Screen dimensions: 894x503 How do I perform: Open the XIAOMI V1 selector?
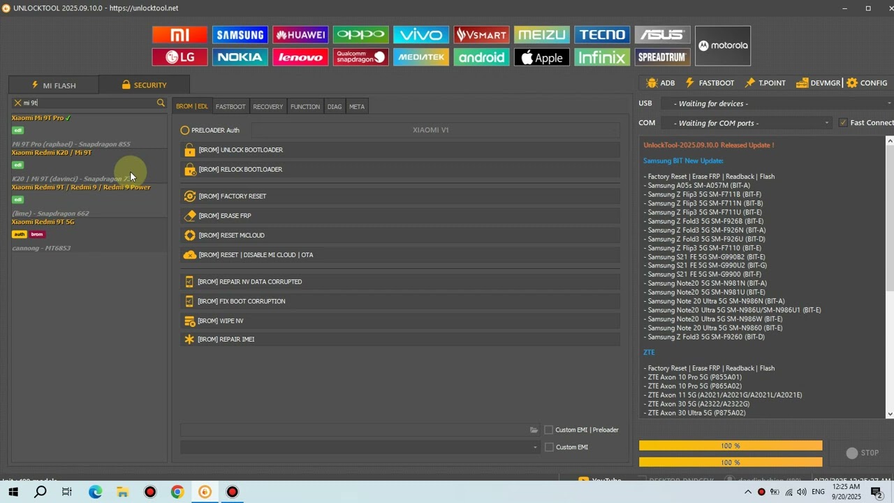pos(434,130)
